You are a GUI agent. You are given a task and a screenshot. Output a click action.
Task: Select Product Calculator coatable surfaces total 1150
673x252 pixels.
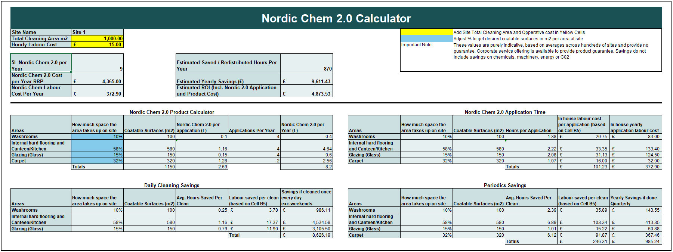pyautogui.click(x=149, y=167)
